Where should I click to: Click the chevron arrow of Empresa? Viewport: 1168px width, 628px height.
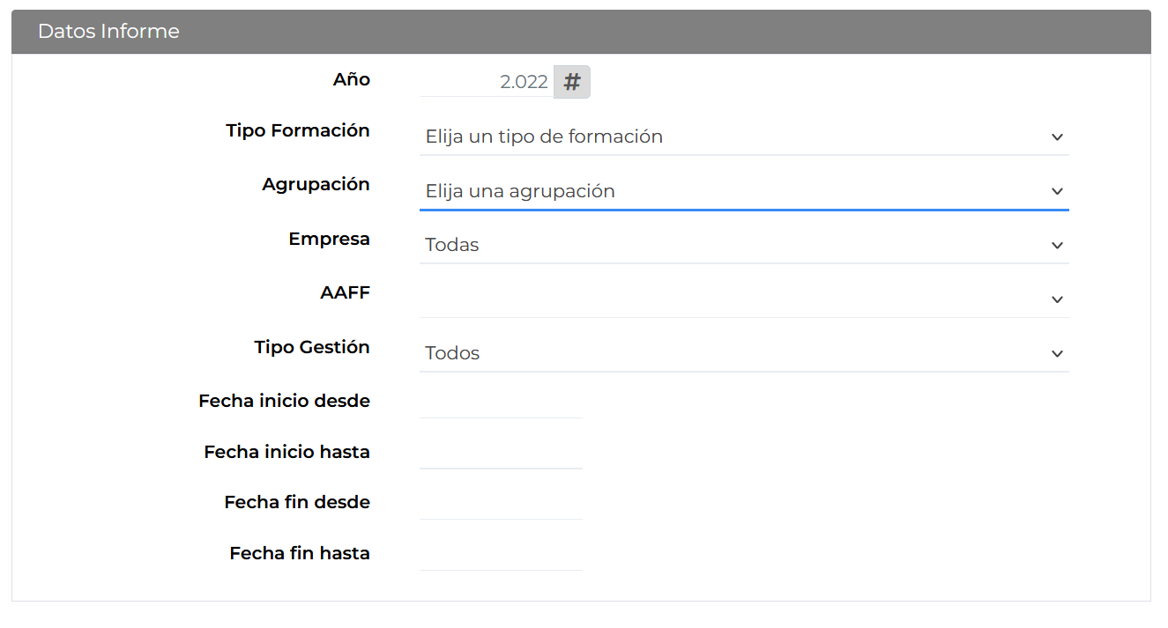tap(1057, 246)
